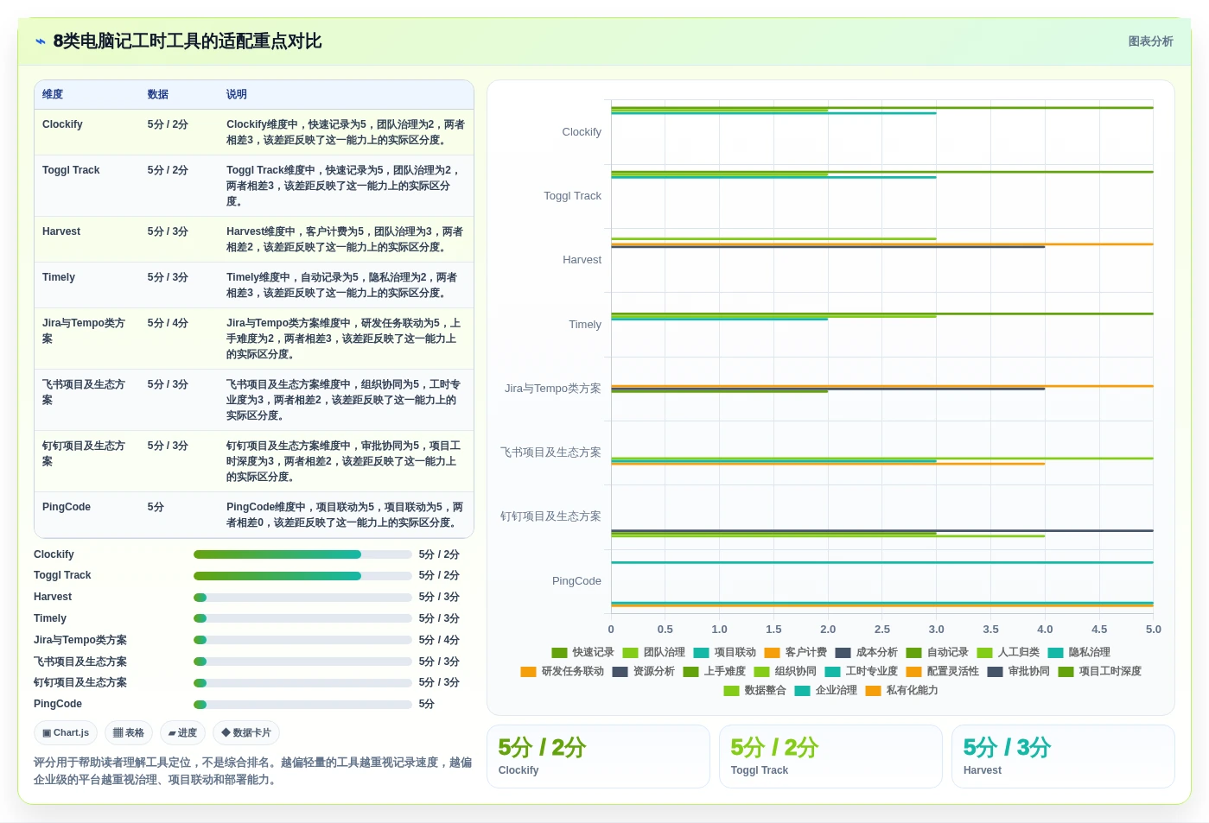The width and height of the screenshot is (1209, 823).
Task: Click the Timely label on the chart axis
Action: (x=585, y=325)
